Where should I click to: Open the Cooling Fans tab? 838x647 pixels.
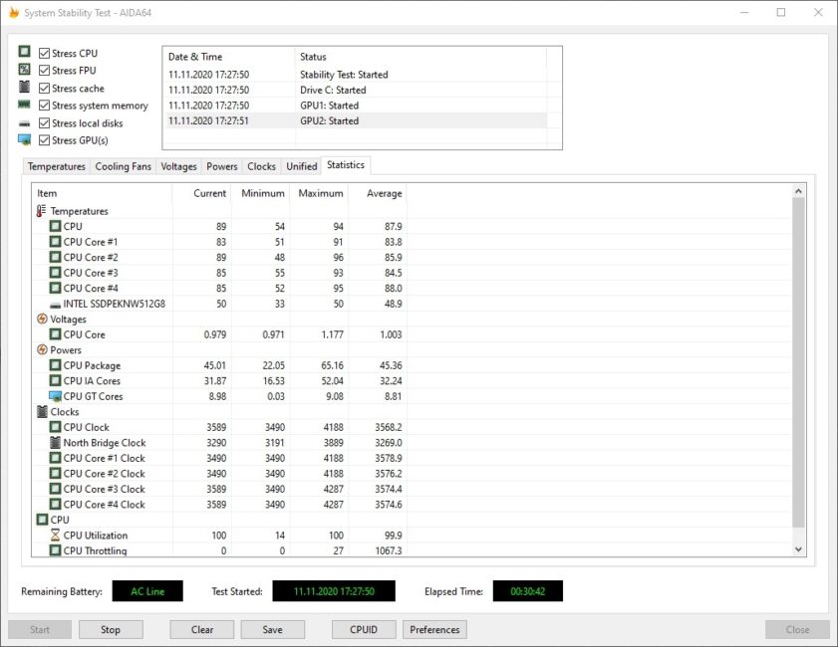coord(123,166)
